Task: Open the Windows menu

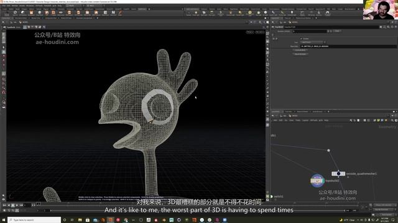Action: pos(30,6)
